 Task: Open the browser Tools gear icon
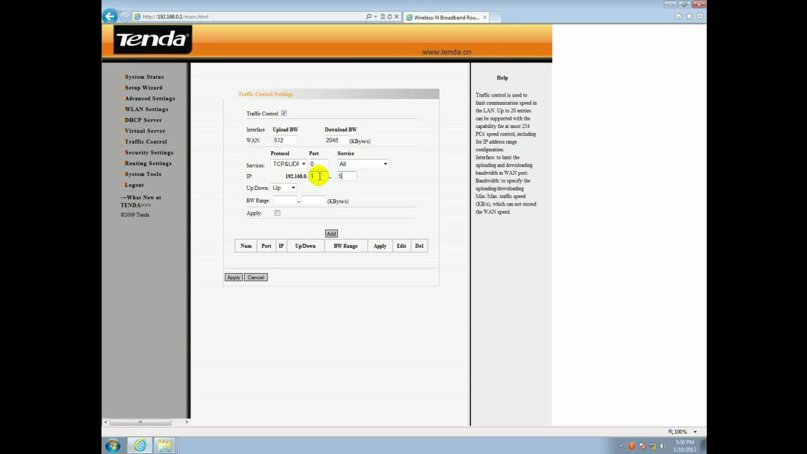700,16
